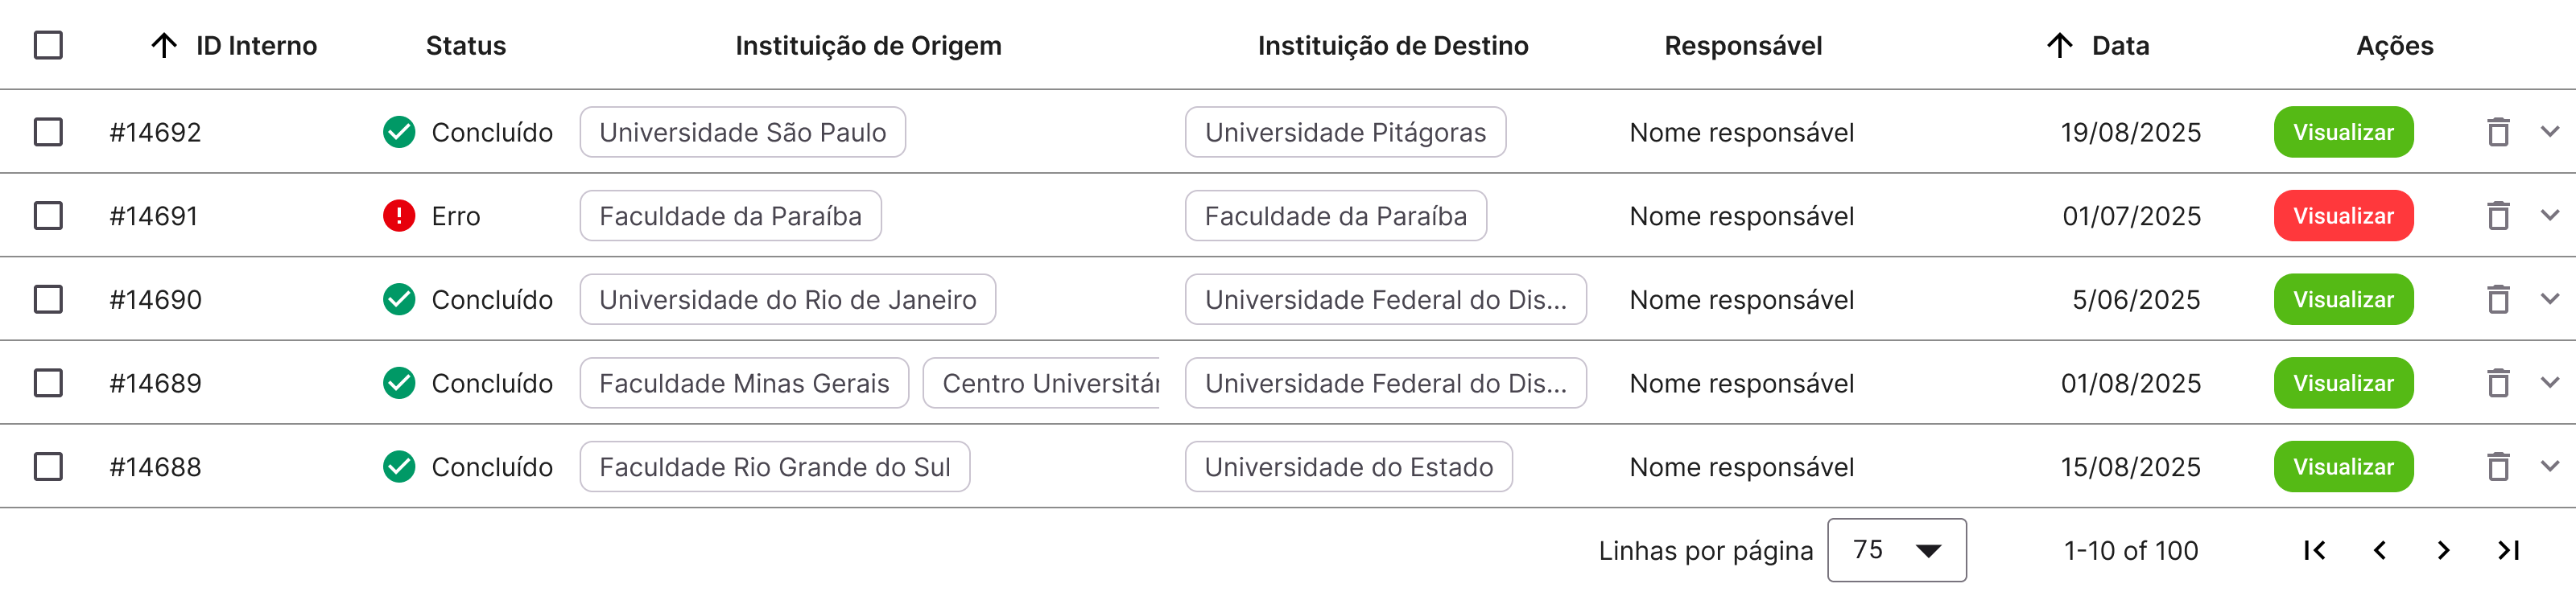The width and height of the screenshot is (2576, 592).
Task: Sort table by Data column header
Action: tap(2119, 46)
